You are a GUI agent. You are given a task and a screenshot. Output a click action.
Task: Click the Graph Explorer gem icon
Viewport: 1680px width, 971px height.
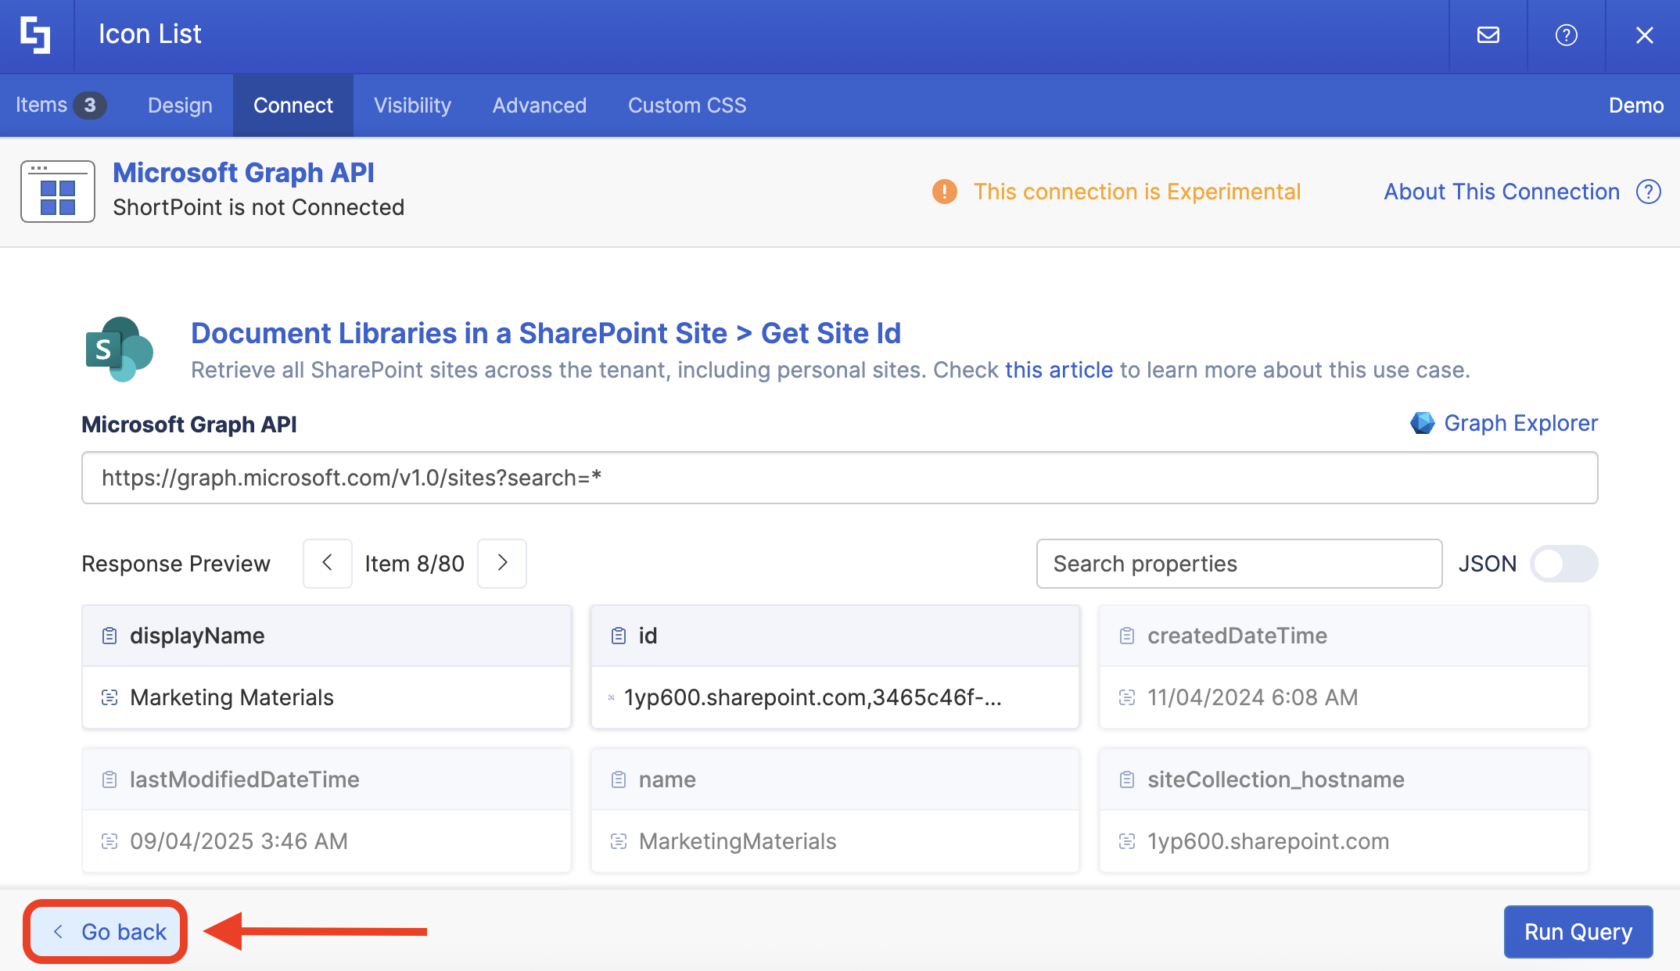[x=1422, y=423]
